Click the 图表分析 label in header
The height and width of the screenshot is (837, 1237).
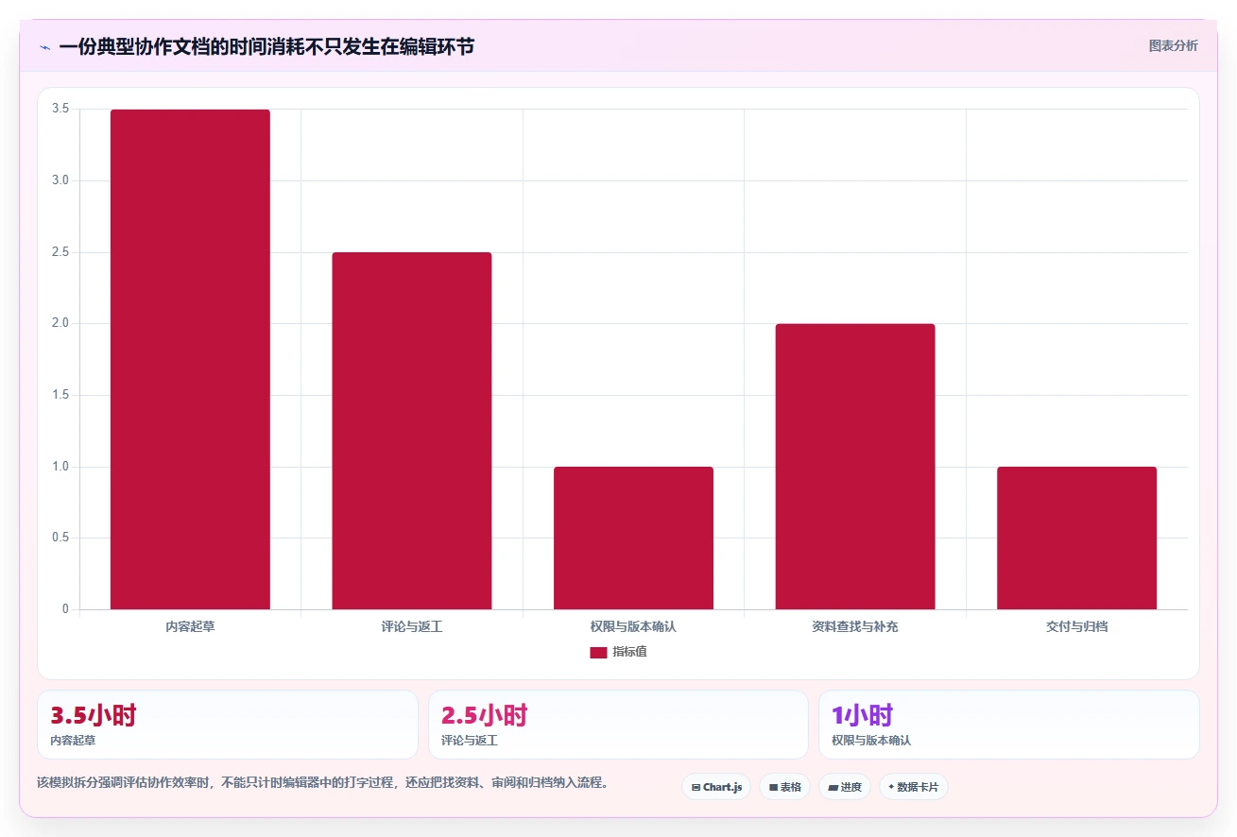click(1173, 45)
